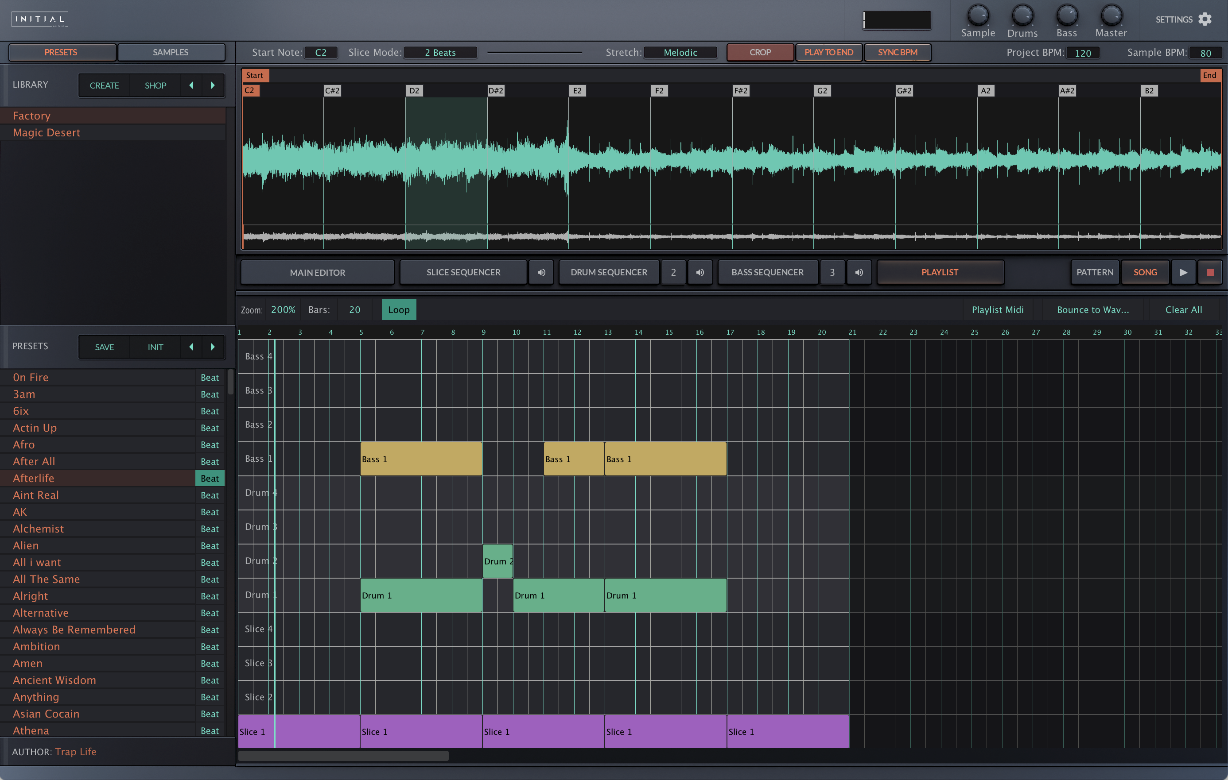
Task: Select the Magic Desert library
Action: (x=113, y=132)
